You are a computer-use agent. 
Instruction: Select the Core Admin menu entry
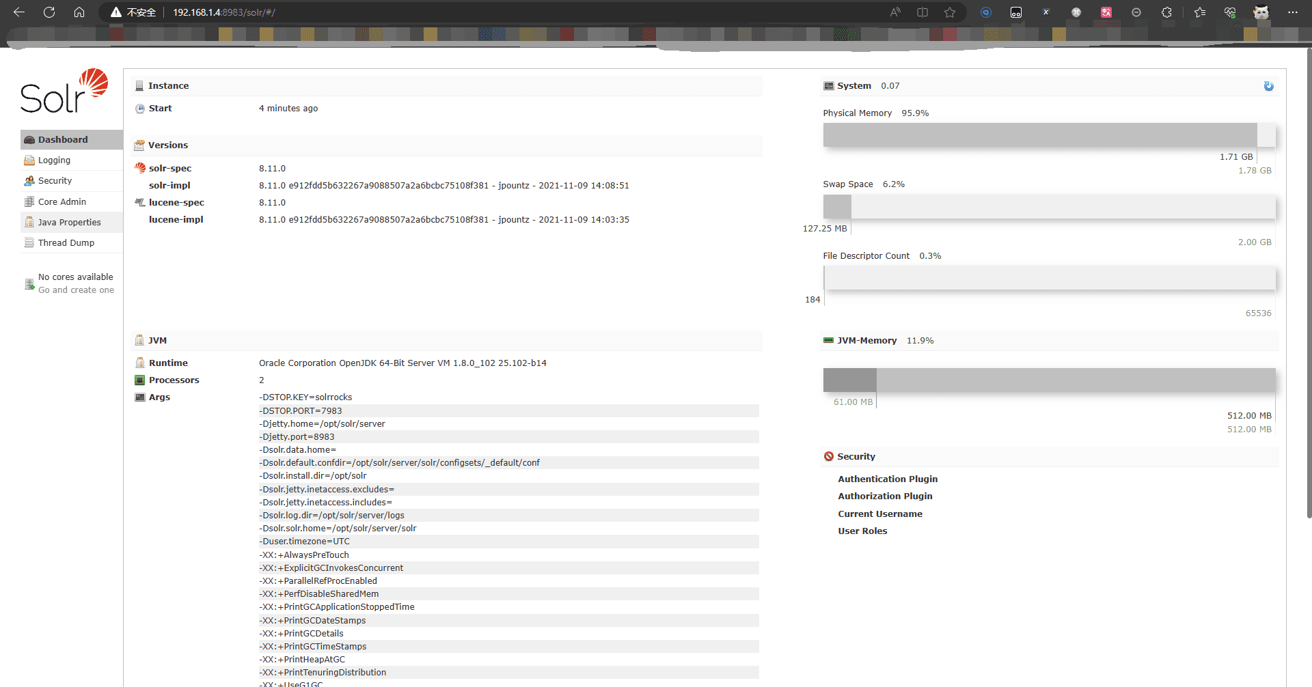pyautogui.click(x=62, y=202)
